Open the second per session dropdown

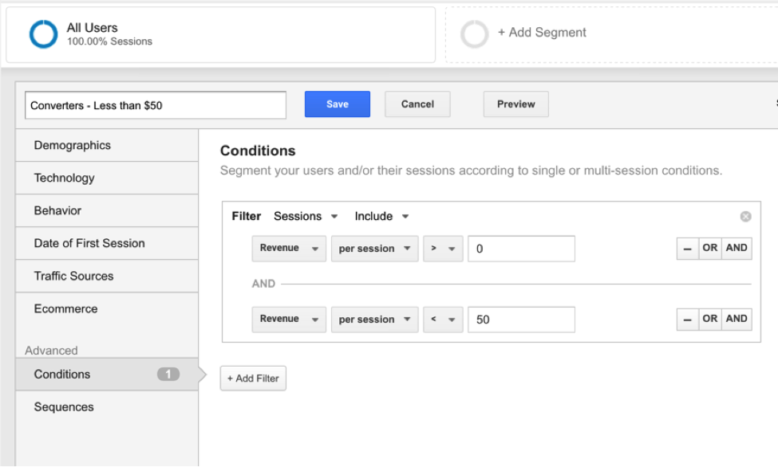pyautogui.click(x=374, y=320)
